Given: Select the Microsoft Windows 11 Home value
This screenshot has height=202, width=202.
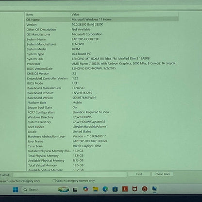Looking at the screenshot, I should tap(92, 19).
